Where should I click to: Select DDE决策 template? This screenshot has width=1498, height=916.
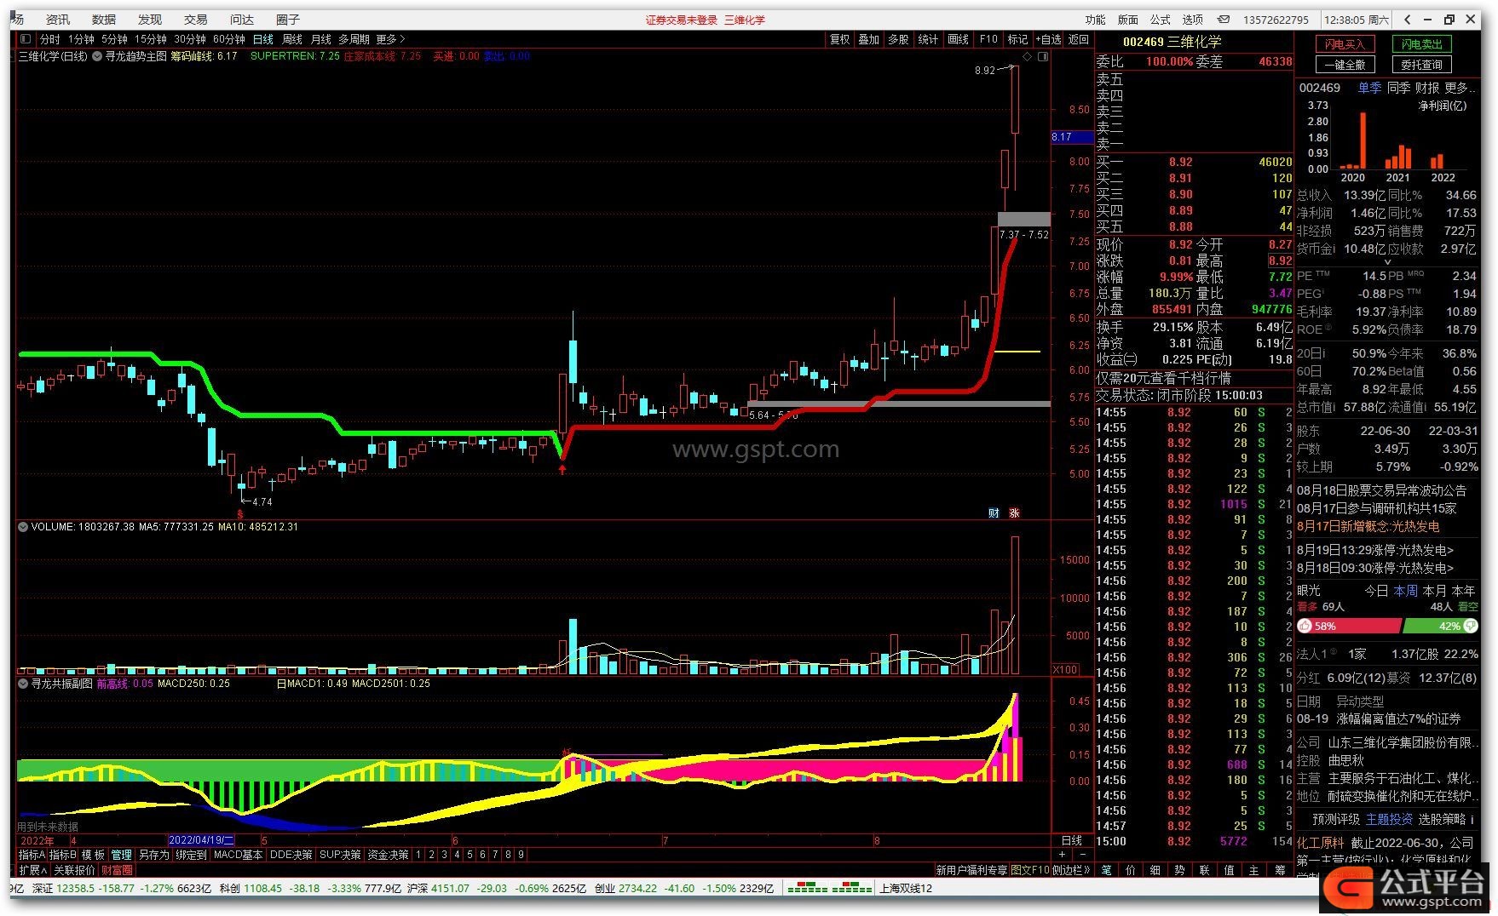[x=291, y=855]
